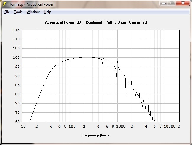The height and width of the screenshot is (145, 192).
Task: Click the 'Combined' label above chart
Action: coord(94,22)
